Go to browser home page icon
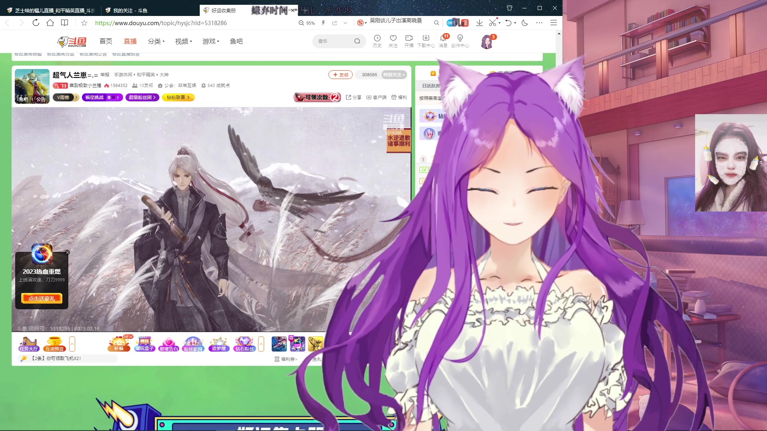767x431 pixels. pyautogui.click(x=50, y=23)
